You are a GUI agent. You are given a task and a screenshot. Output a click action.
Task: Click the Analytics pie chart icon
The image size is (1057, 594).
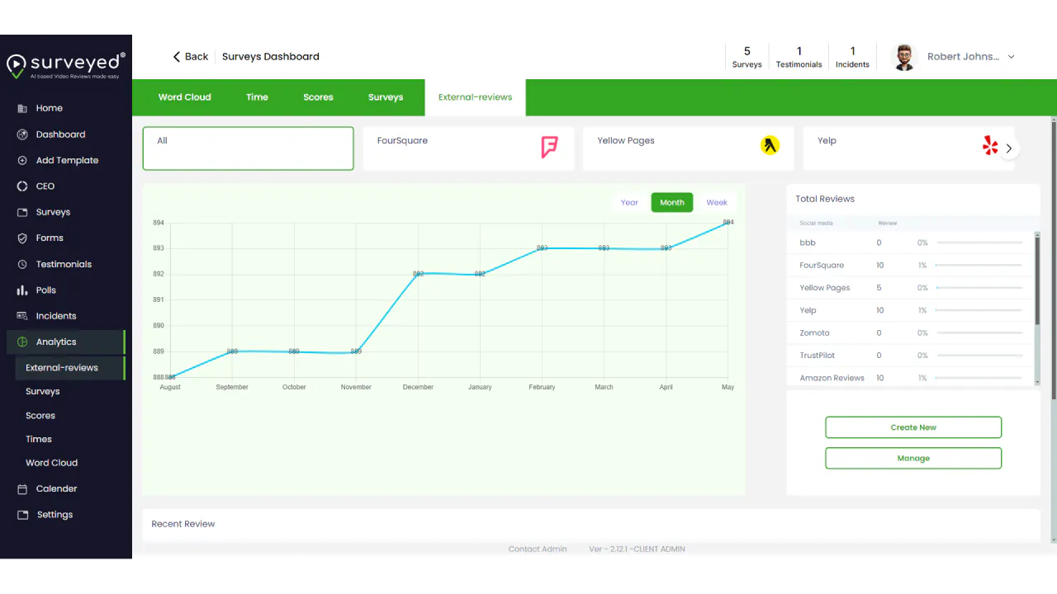click(x=22, y=342)
